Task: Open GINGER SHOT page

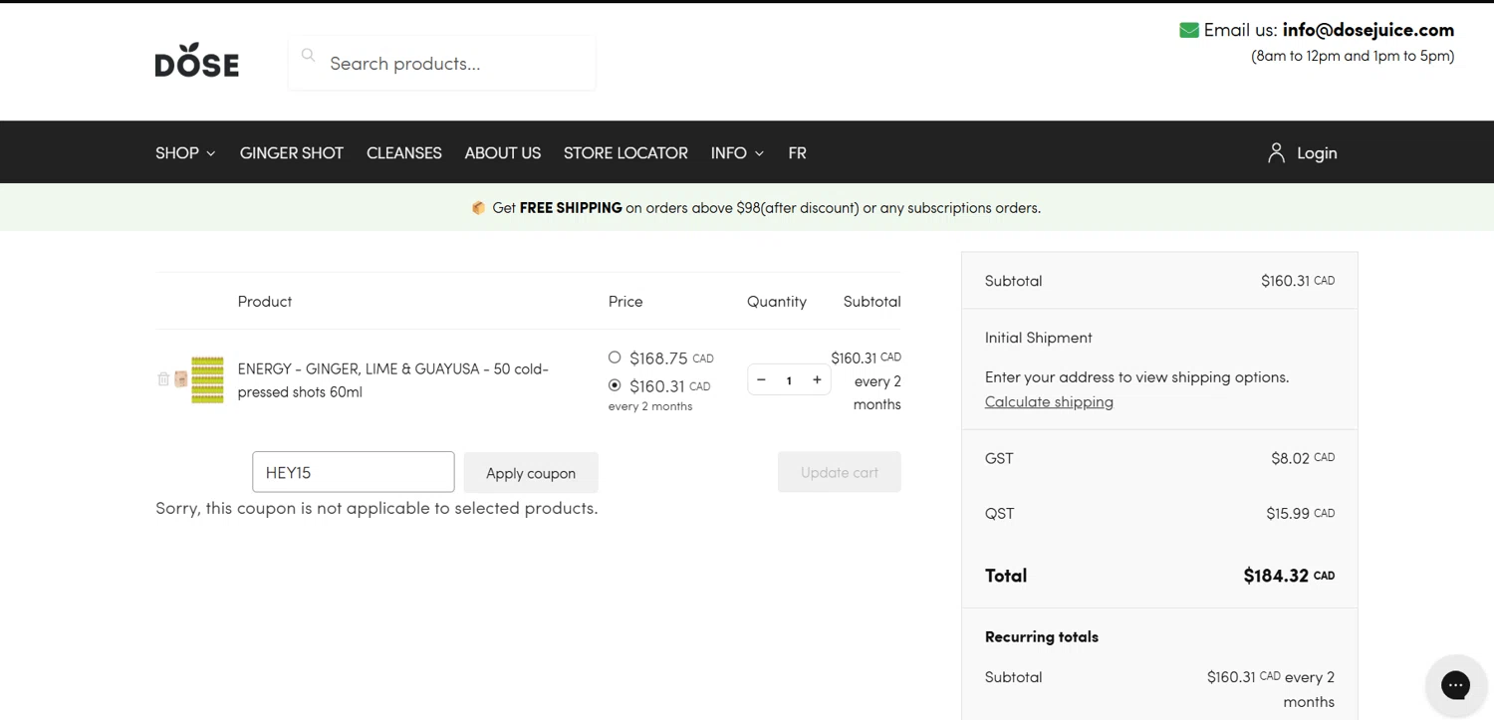Action: coord(292,152)
